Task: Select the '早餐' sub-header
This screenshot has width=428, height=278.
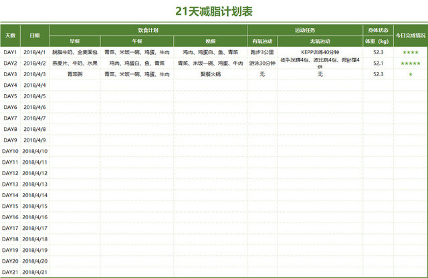Action: coord(74,41)
